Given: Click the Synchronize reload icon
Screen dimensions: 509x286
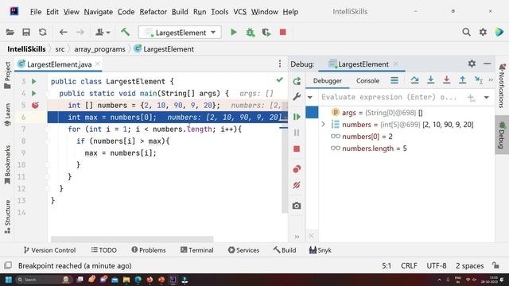Looking at the screenshot, I should [x=42, y=32].
